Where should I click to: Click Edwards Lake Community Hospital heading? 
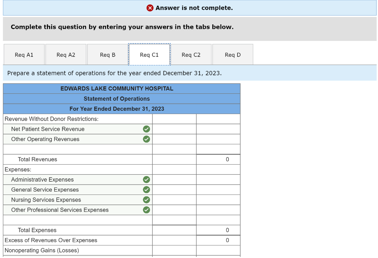click(x=117, y=89)
